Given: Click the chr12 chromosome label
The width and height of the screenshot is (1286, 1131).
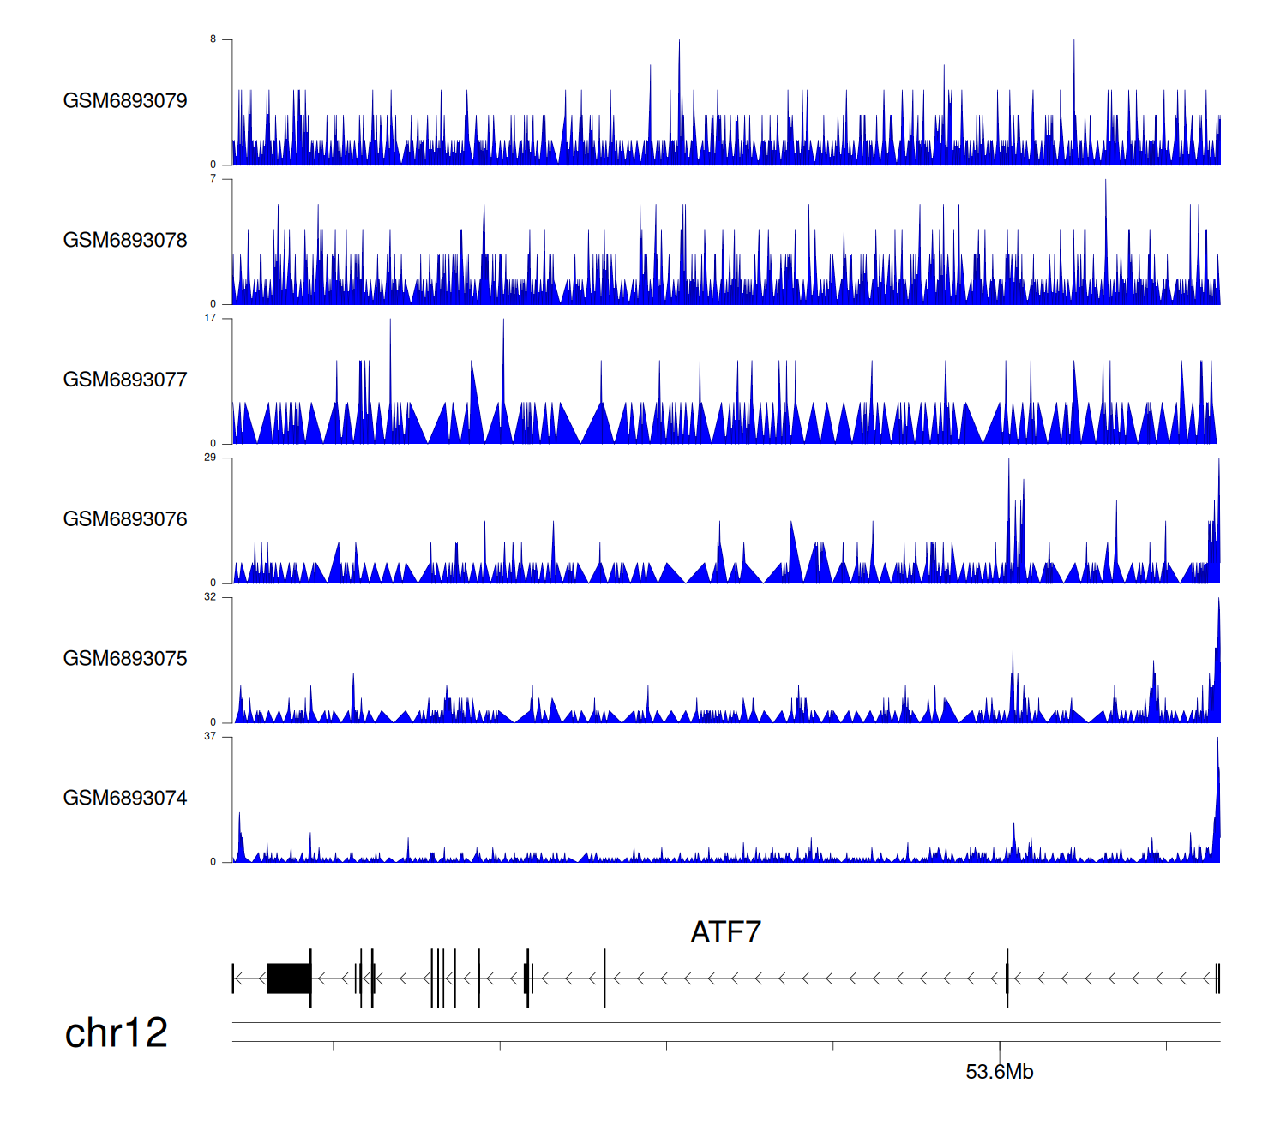Looking at the screenshot, I should [116, 1033].
